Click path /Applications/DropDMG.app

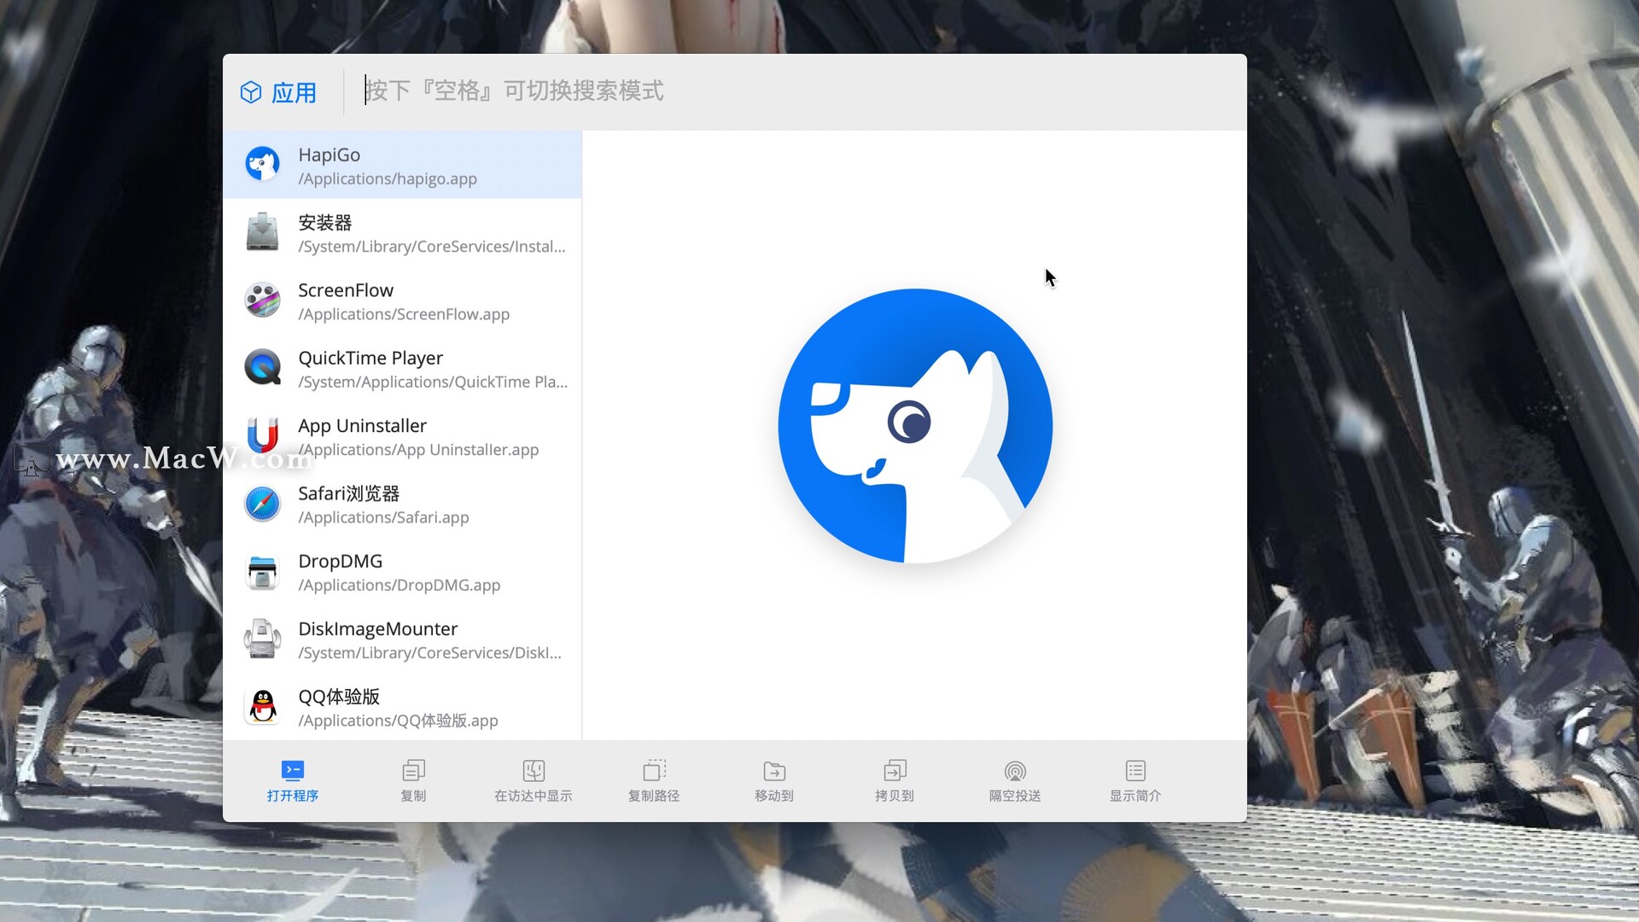pos(399,585)
